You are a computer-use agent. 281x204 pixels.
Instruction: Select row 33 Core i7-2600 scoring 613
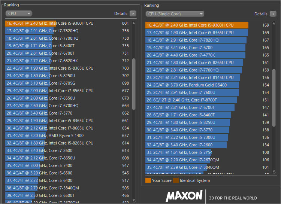pyautogui.click(x=67, y=150)
